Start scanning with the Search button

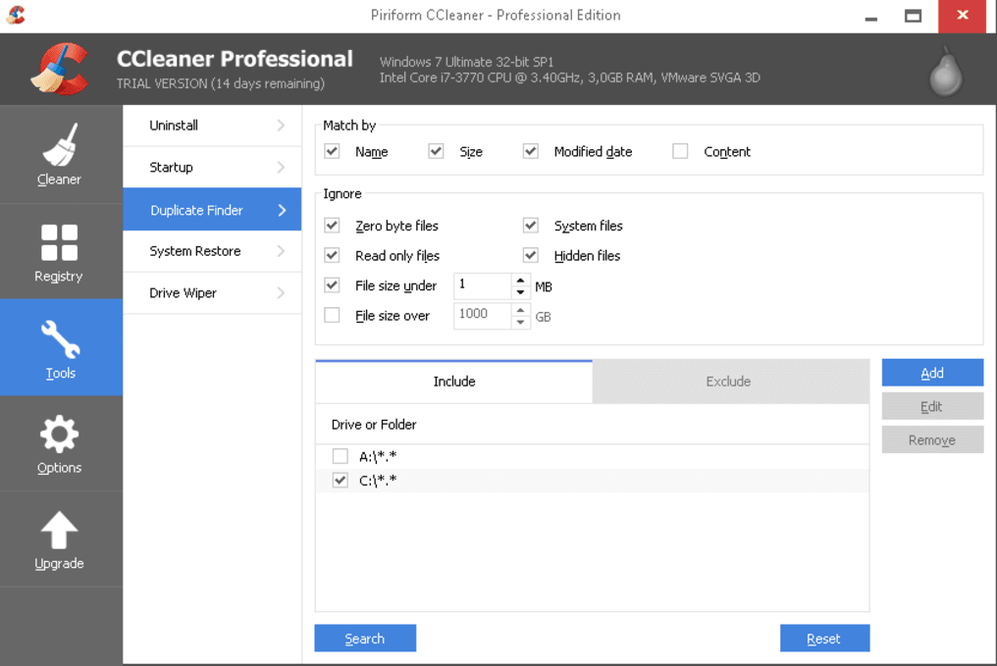(x=364, y=638)
